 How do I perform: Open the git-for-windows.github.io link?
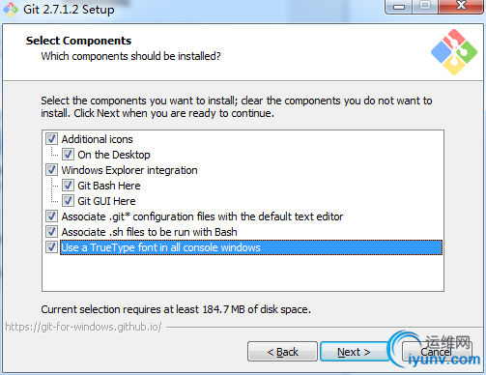coord(83,327)
